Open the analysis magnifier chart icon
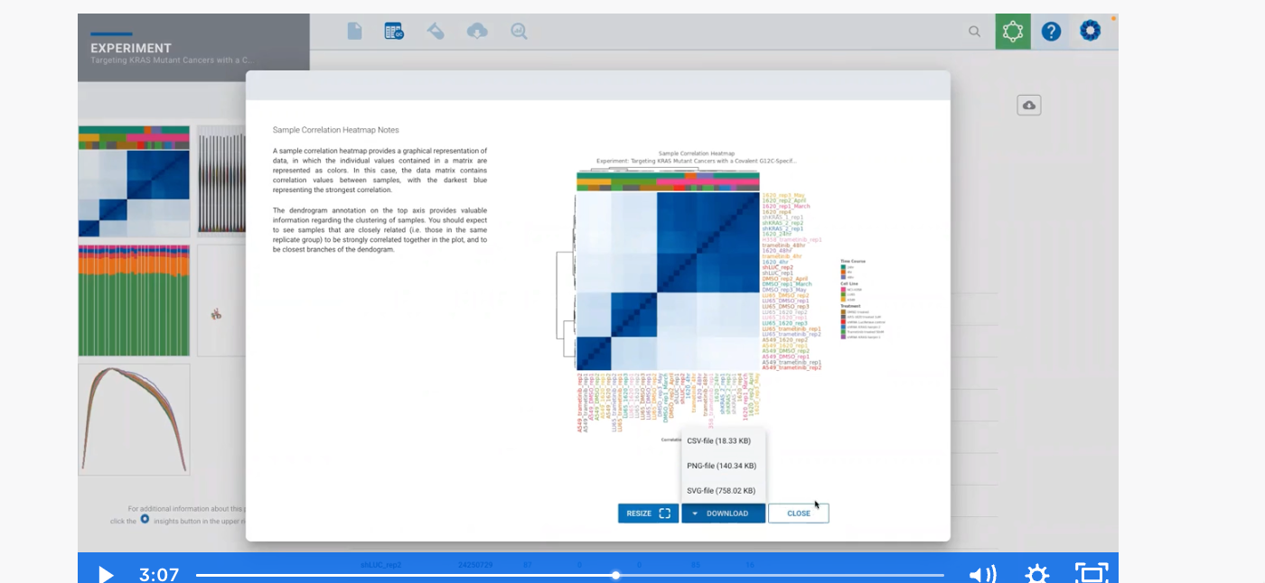 tap(518, 31)
